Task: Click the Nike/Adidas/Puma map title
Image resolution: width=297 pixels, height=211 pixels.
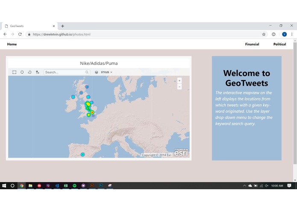Action: (x=99, y=63)
